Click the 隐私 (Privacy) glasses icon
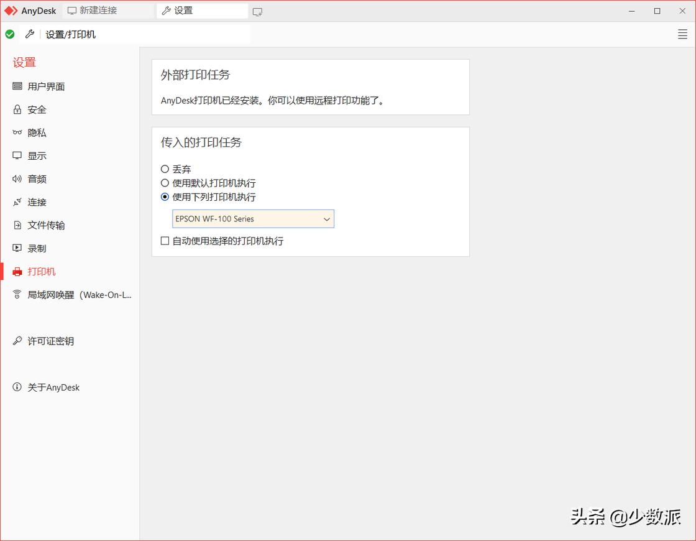 (x=17, y=132)
